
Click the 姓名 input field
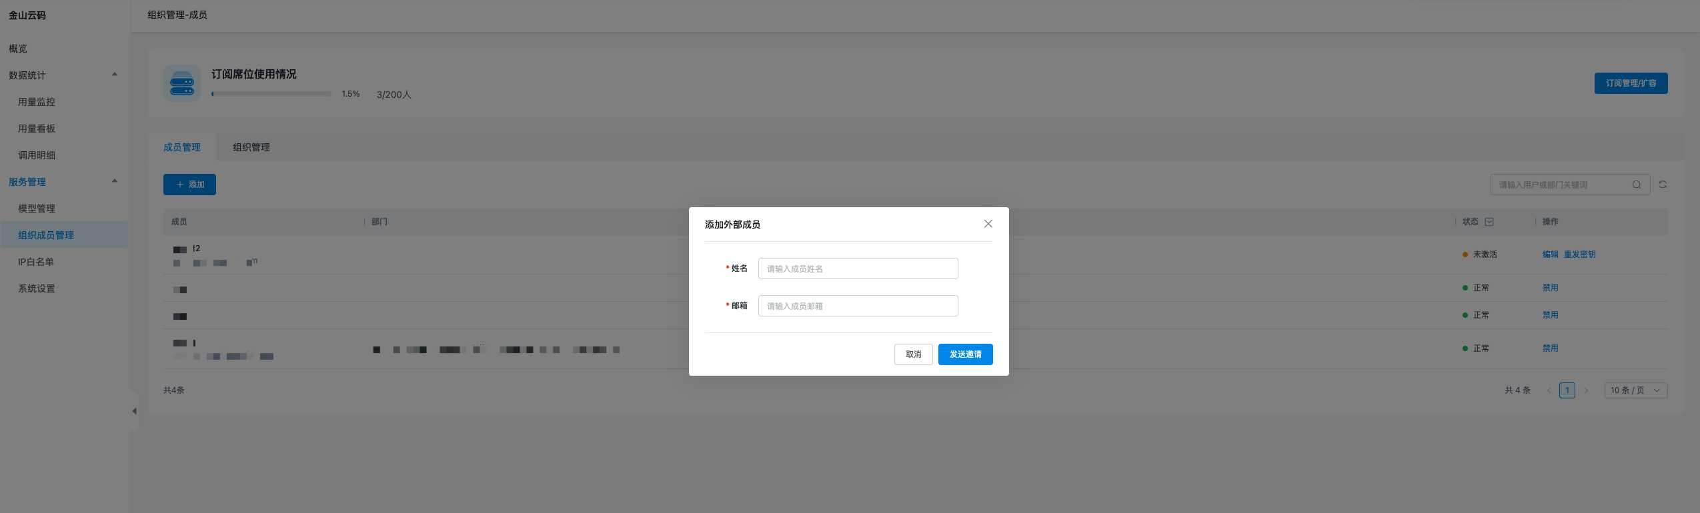(x=858, y=268)
